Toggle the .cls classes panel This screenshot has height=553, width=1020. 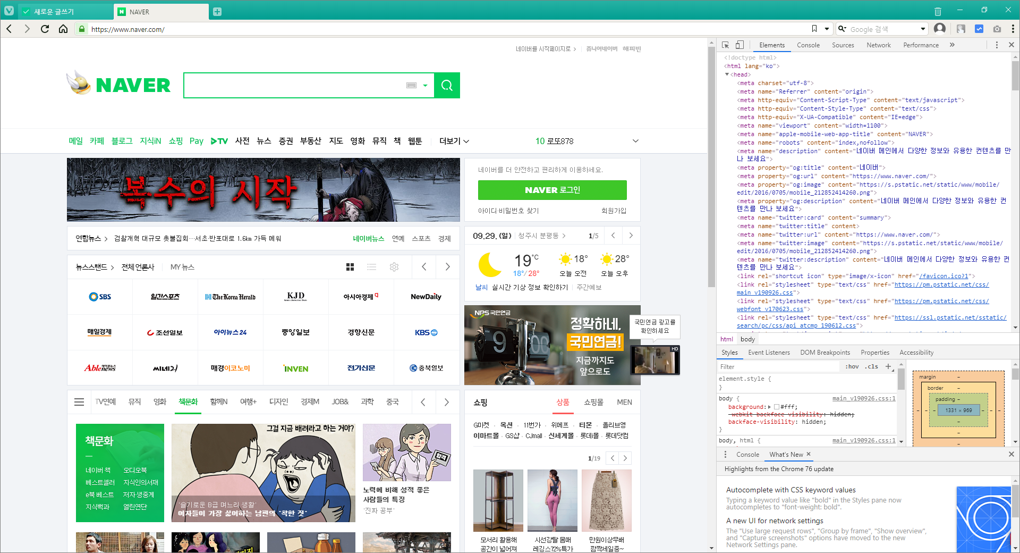[x=871, y=366]
